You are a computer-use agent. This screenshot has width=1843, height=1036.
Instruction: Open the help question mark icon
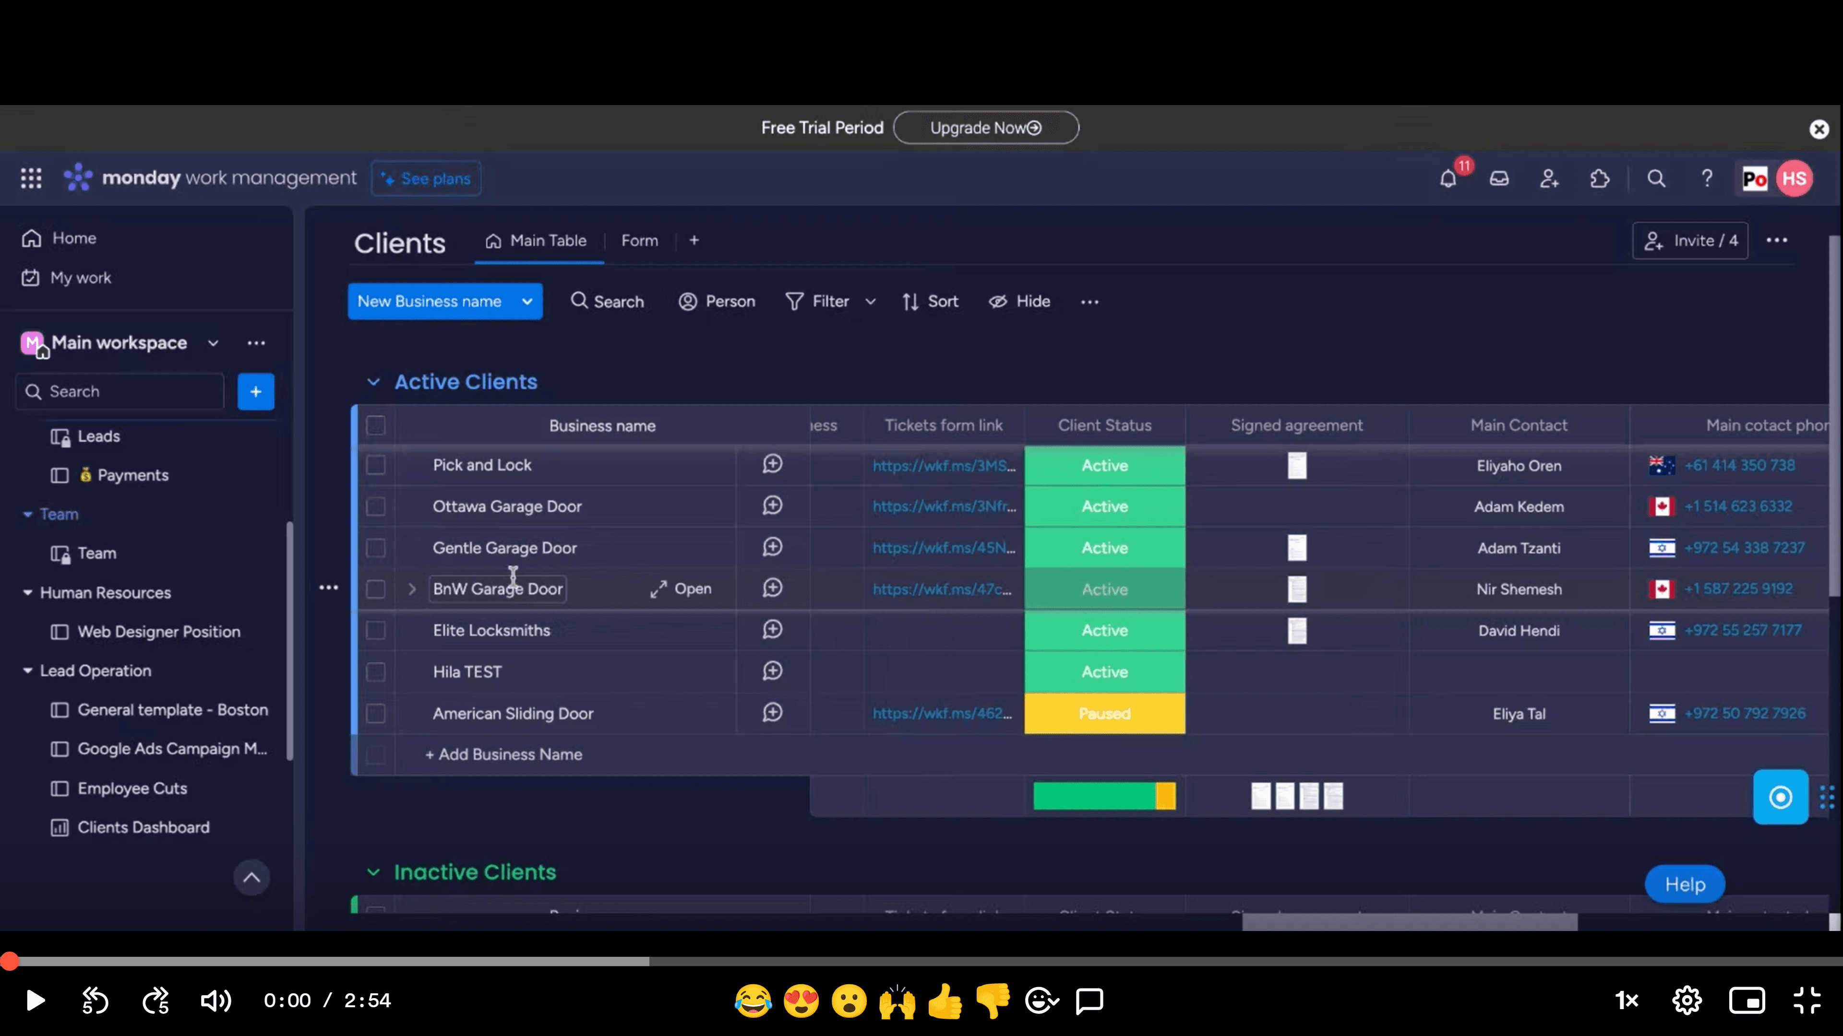pyautogui.click(x=1706, y=179)
